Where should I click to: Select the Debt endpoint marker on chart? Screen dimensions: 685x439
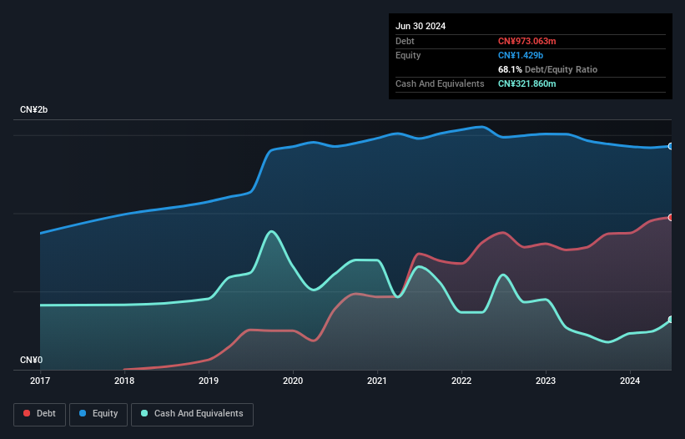pos(671,218)
